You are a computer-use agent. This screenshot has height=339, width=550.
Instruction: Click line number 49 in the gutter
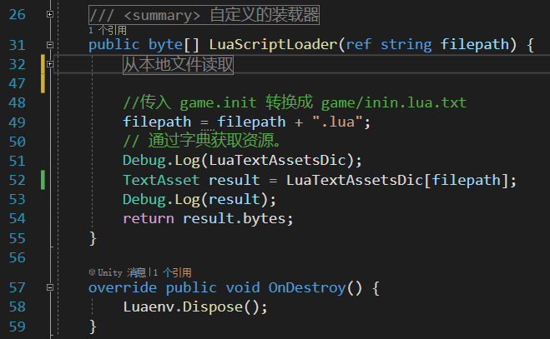[18, 122]
